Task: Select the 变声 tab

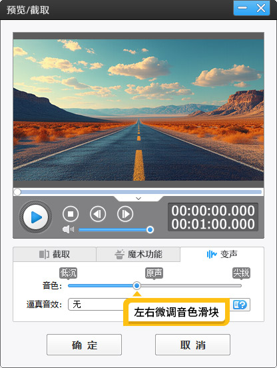Action: click(x=222, y=254)
